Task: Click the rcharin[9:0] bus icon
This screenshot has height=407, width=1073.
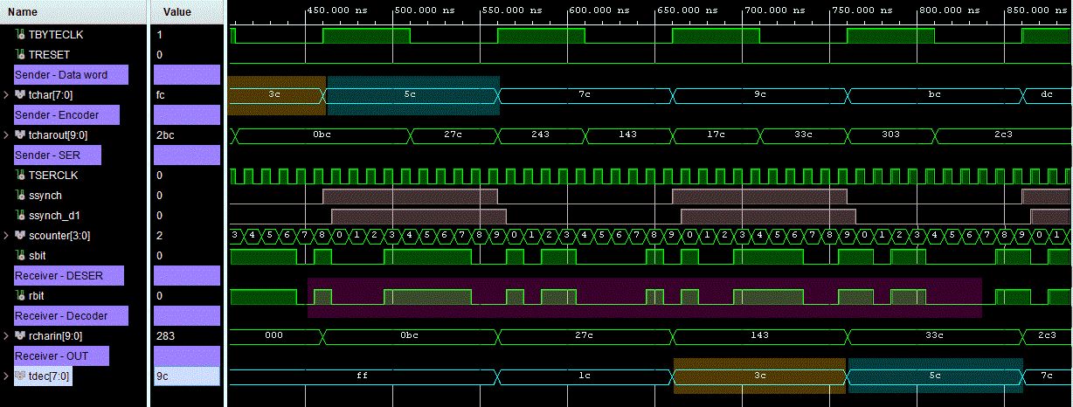Action: tap(21, 336)
